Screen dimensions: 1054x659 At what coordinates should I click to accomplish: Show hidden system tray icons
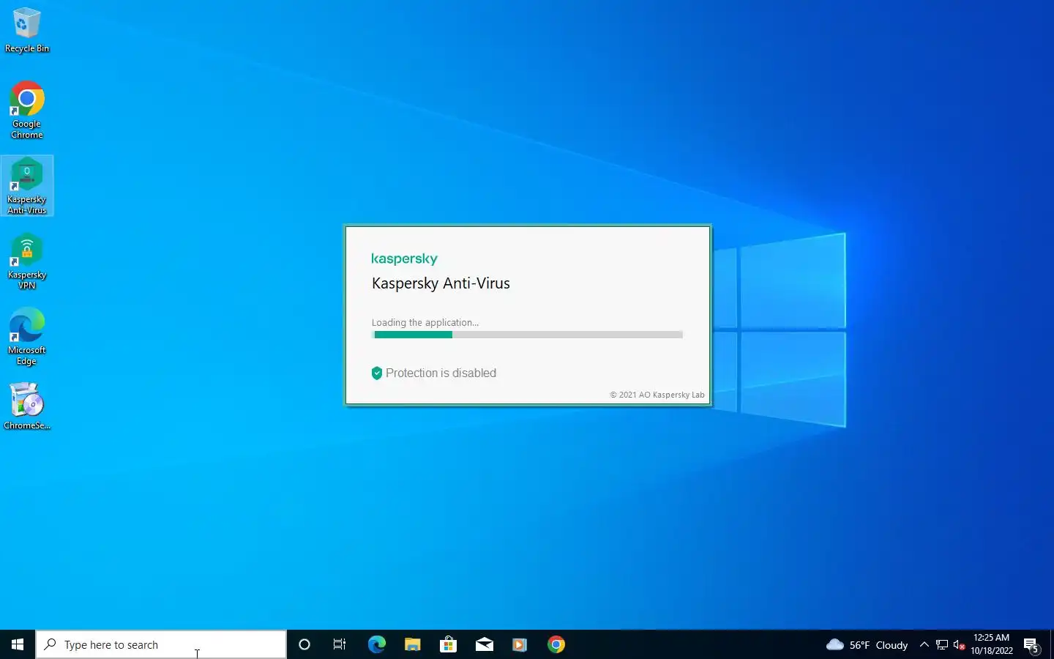(924, 644)
